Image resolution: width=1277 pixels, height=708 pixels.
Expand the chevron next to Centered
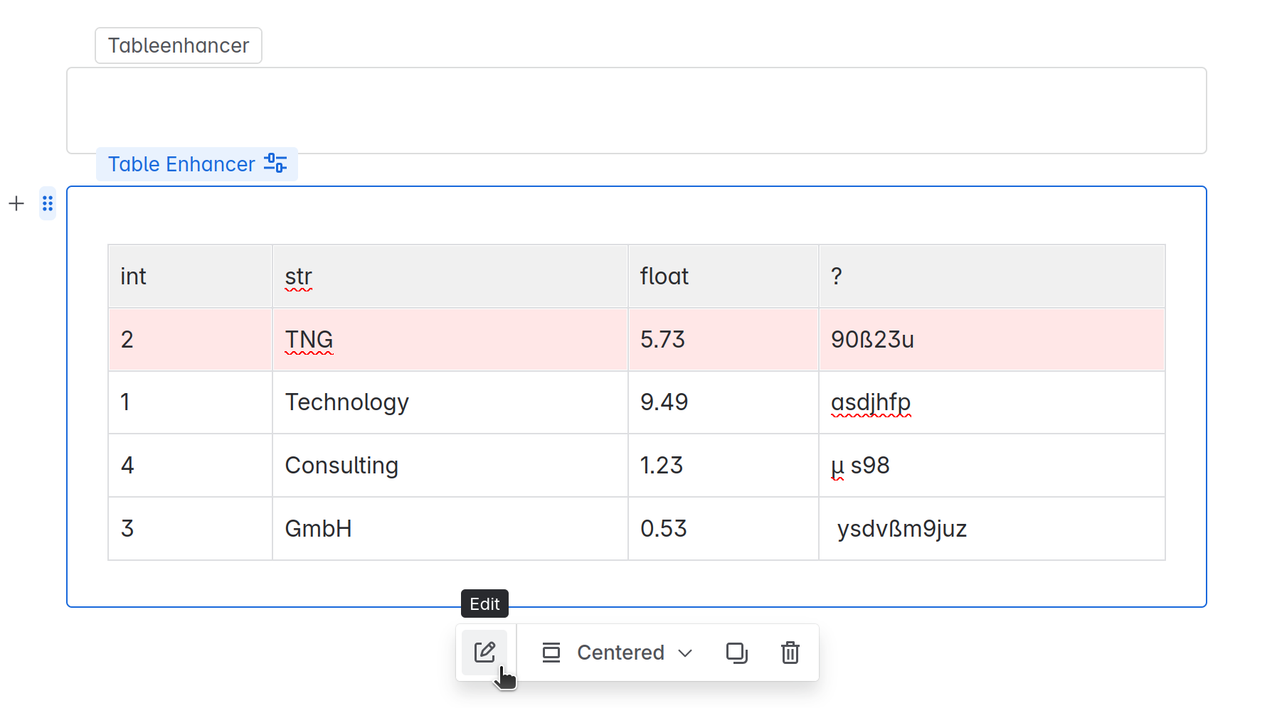[685, 653]
